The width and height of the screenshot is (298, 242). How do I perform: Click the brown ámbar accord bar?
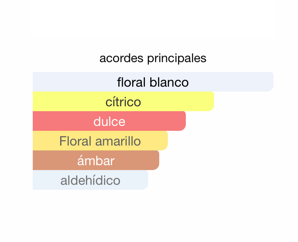click(x=96, y=160)
